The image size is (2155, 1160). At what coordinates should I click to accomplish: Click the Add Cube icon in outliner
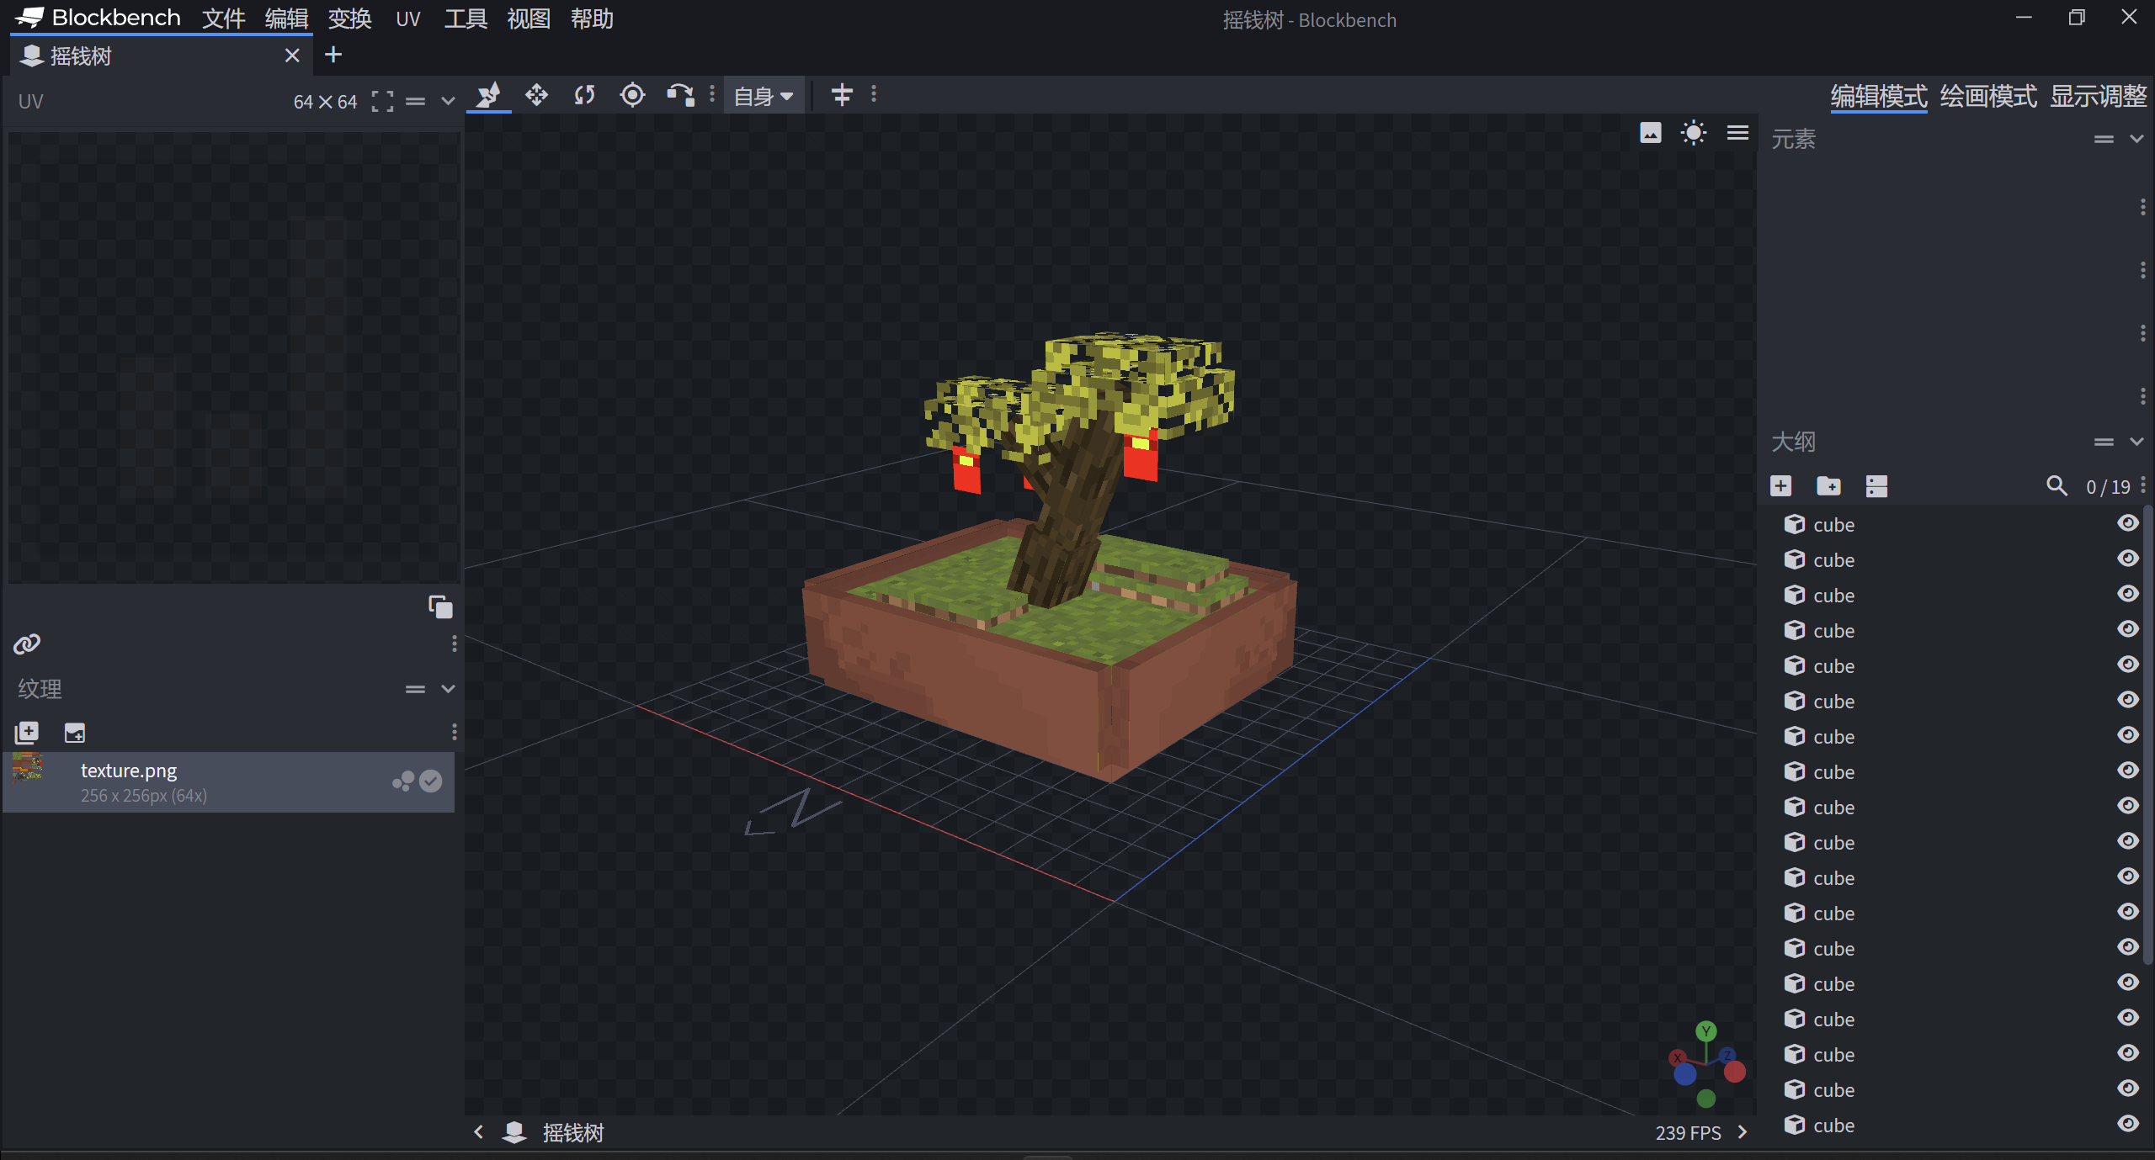1780,486
